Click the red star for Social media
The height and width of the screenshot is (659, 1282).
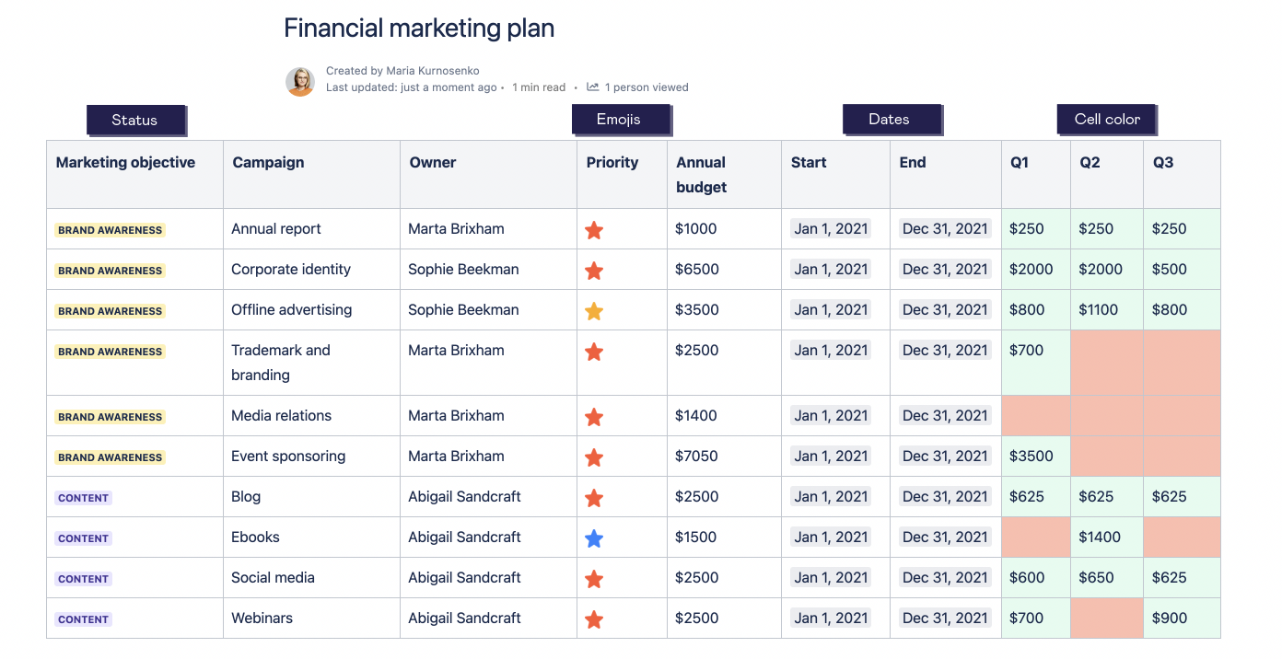594,577
